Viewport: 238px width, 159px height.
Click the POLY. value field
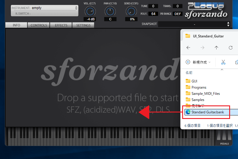(x=153, y=14)
